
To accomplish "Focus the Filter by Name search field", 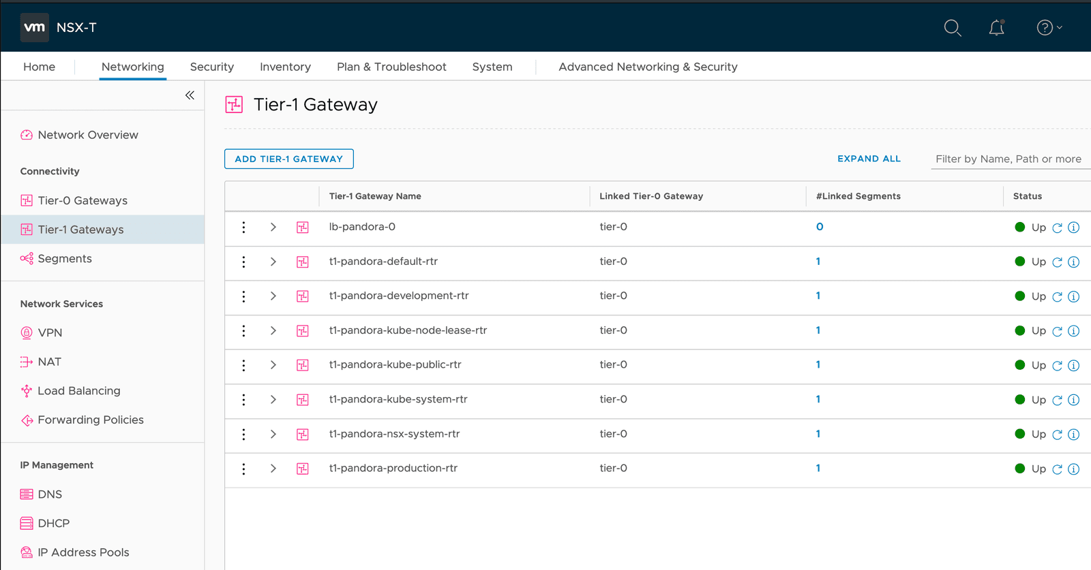I will pyautogui.click(x=1008, y=159).
